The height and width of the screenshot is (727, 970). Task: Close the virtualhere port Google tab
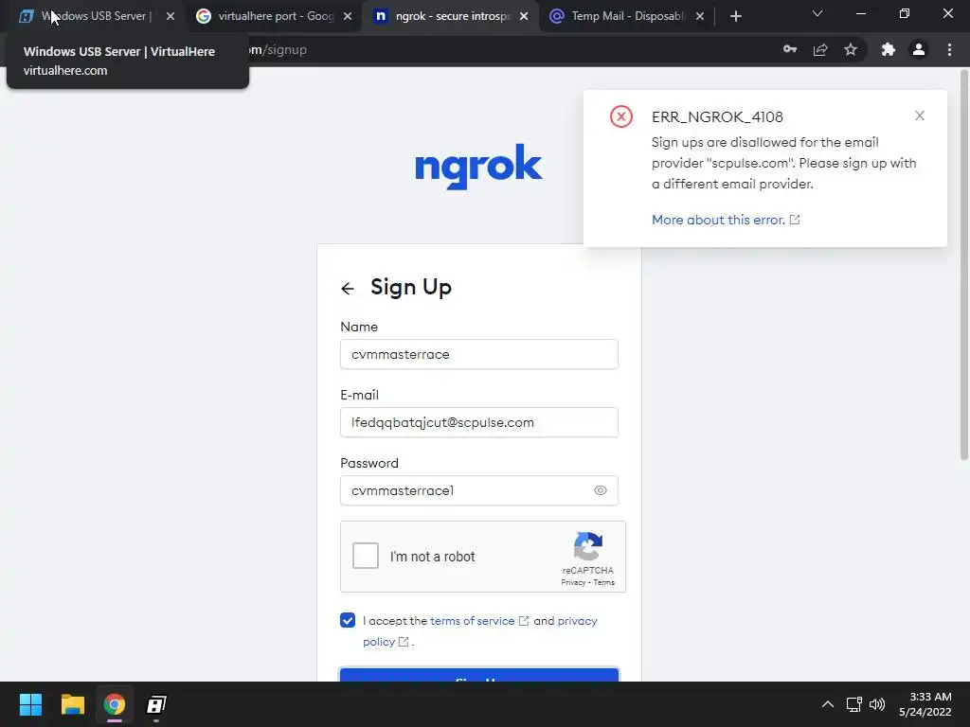tap(348, 16)
